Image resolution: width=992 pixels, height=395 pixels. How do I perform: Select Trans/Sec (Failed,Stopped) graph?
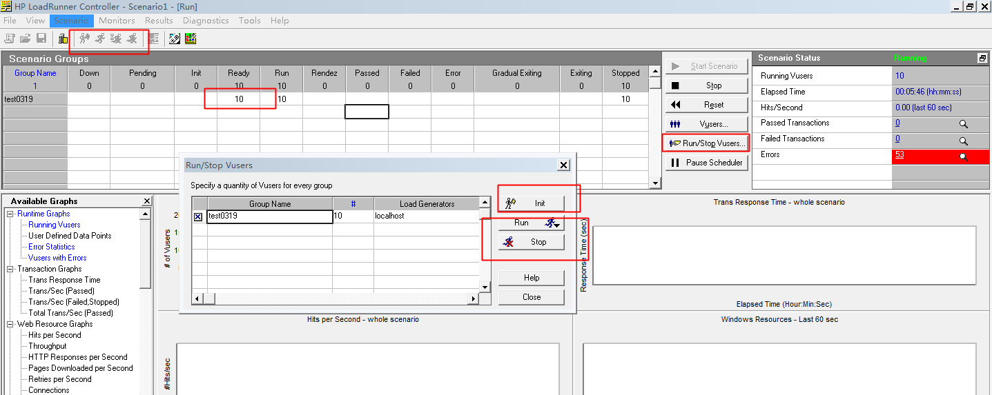[74, 302]
